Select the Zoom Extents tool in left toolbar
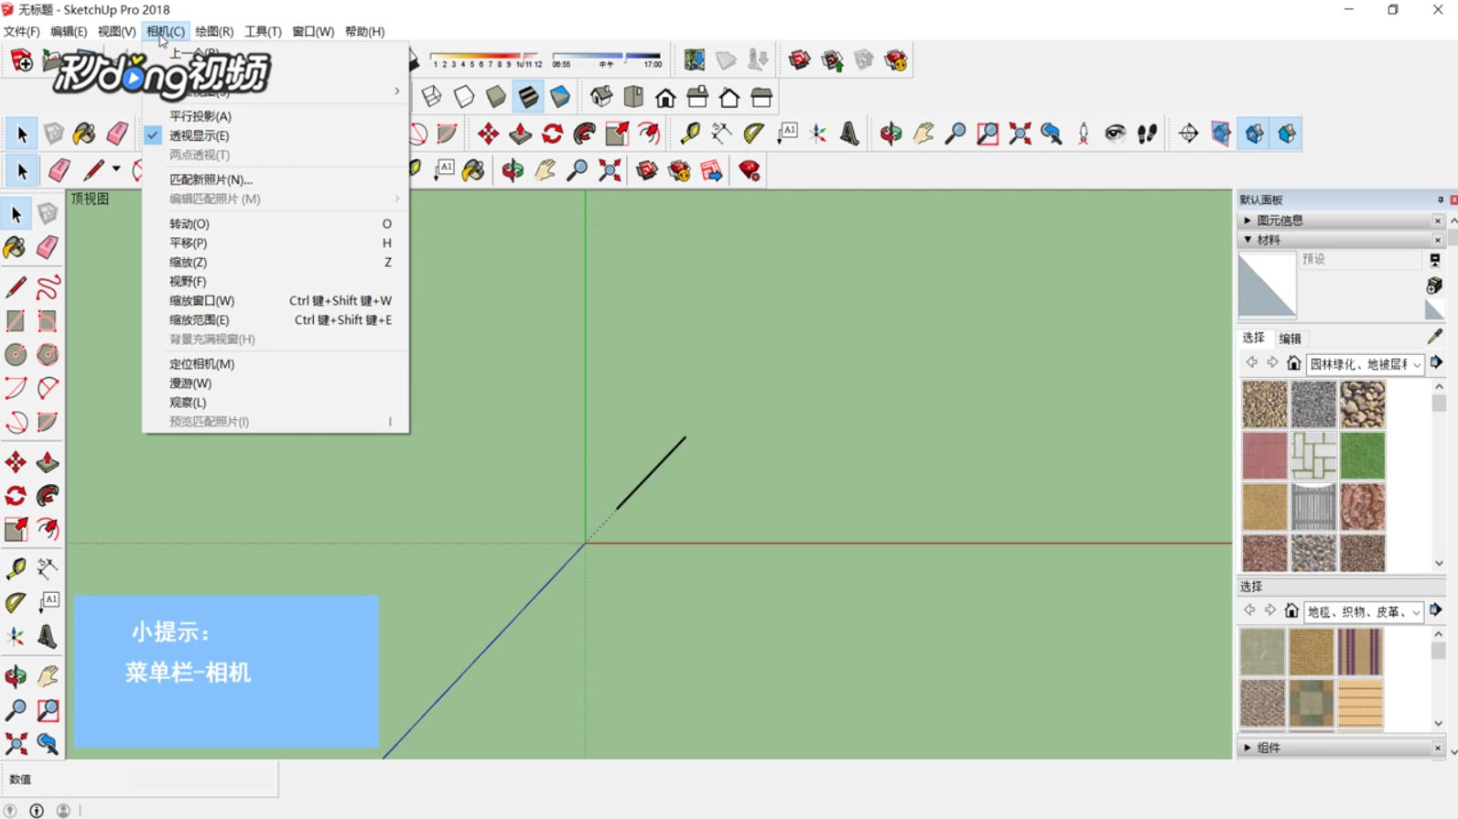Screen dimensions: 1458x819 pyautogui.click(x=16, y=743)
